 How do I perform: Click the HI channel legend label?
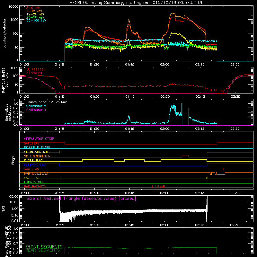point(35,73)
